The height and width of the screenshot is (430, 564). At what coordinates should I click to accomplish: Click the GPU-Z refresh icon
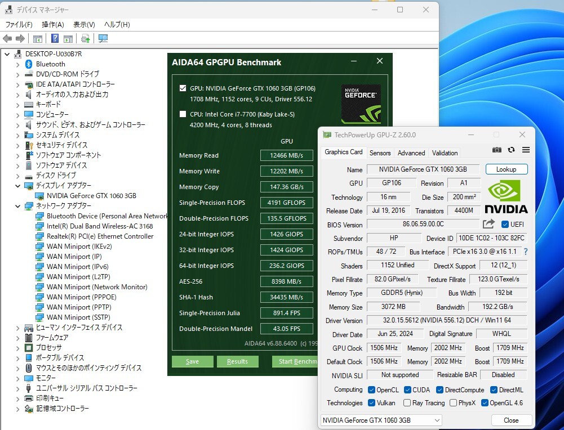pyautogui.click(x=511, y=150)
